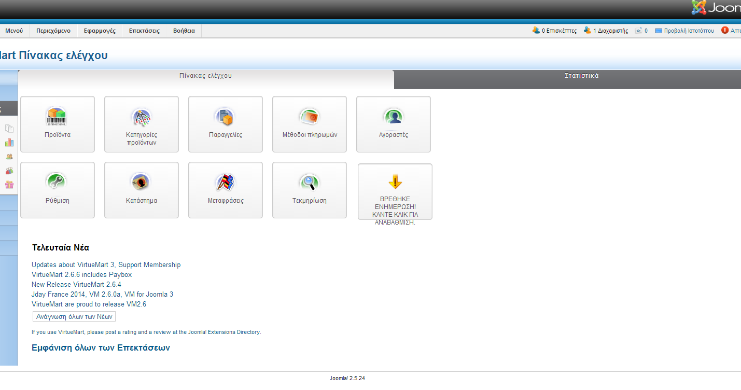Click the Joomla logo in header
Viewport: 741px width, 390px height.
pos(716,8)
